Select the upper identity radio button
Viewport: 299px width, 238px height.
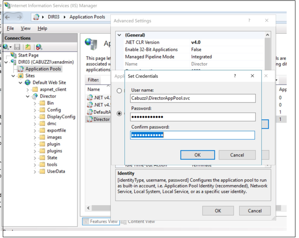pos(119,91)
